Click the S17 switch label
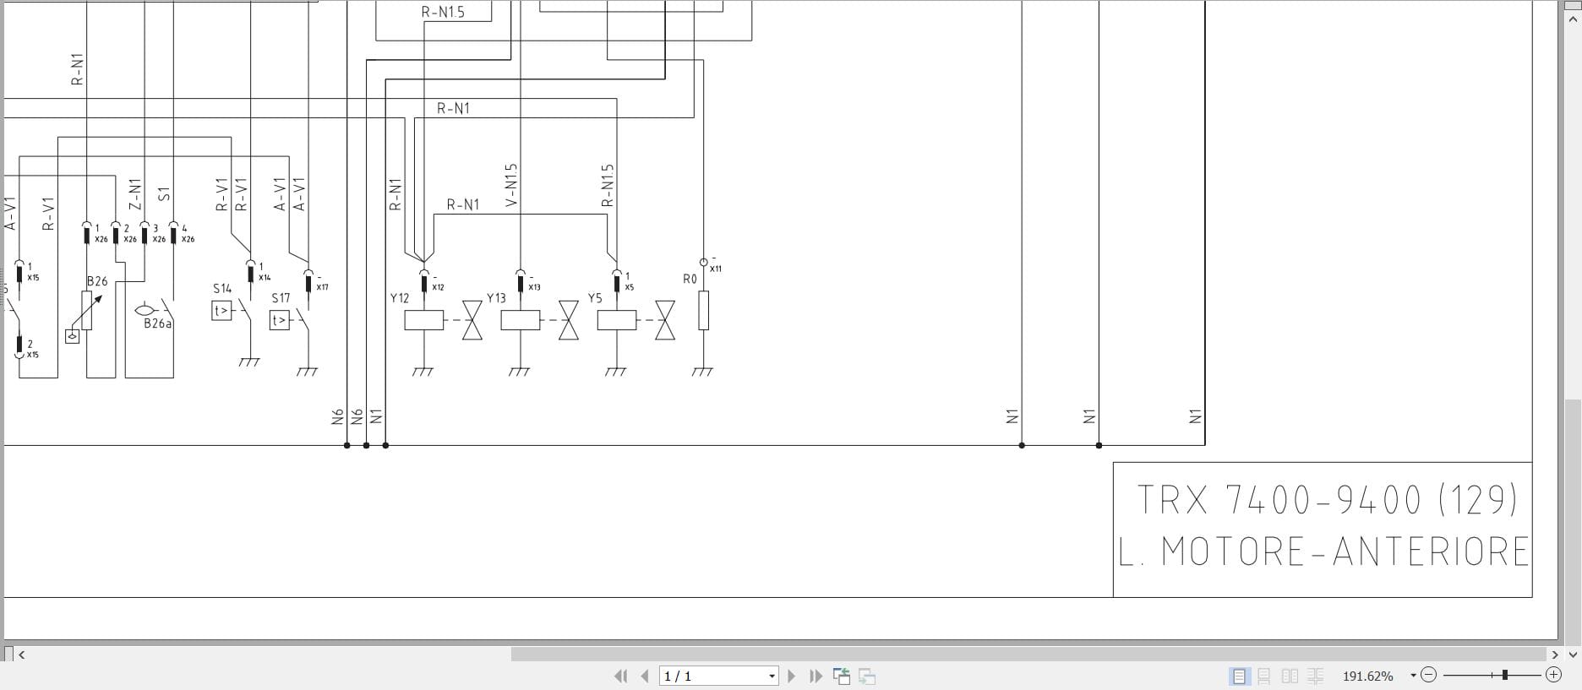Screen dimensions: 1582x690 (x=281, y=298)
